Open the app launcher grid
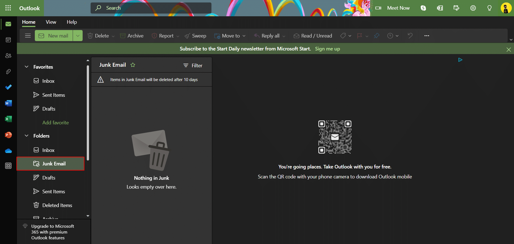 pyautogui.click(x=8, y=8)
